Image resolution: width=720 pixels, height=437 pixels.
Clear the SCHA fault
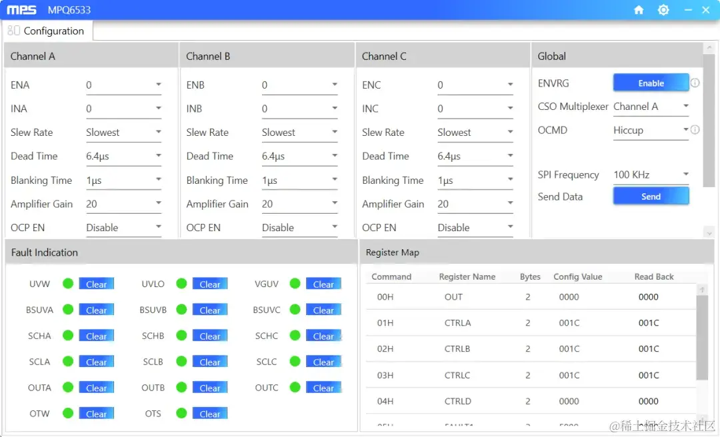point(97,336)
